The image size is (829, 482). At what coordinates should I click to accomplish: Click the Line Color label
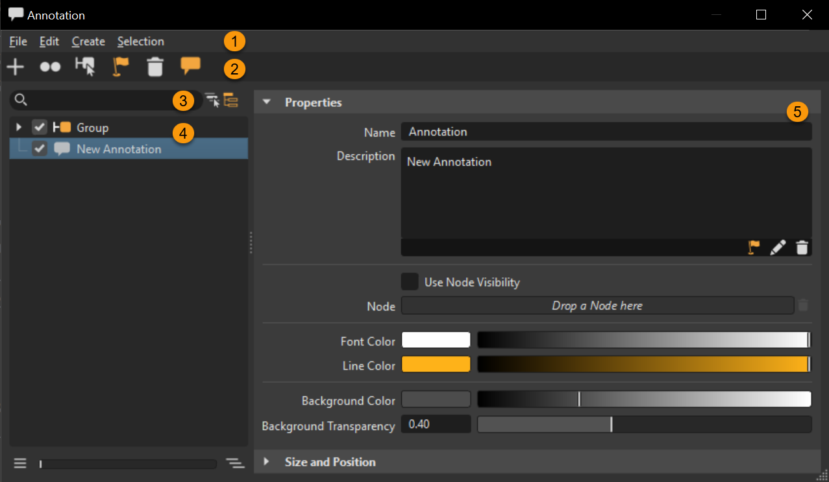pos(369,366)
